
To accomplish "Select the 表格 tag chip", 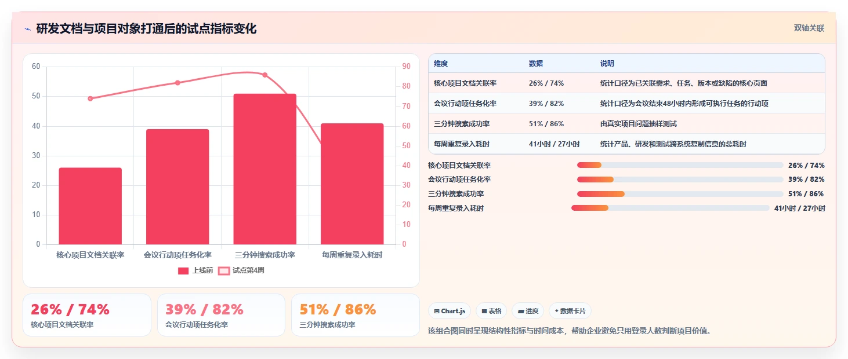I will click(491, 311).
